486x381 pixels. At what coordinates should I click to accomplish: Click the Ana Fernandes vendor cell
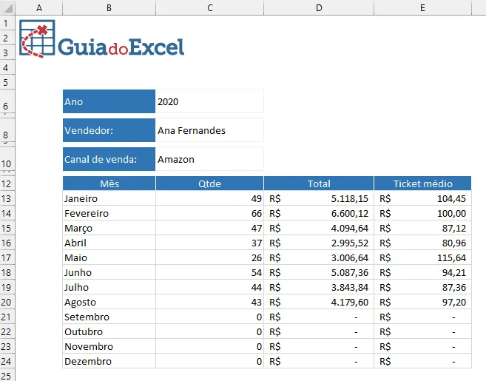pyautogui.click(x=209, y=130)
